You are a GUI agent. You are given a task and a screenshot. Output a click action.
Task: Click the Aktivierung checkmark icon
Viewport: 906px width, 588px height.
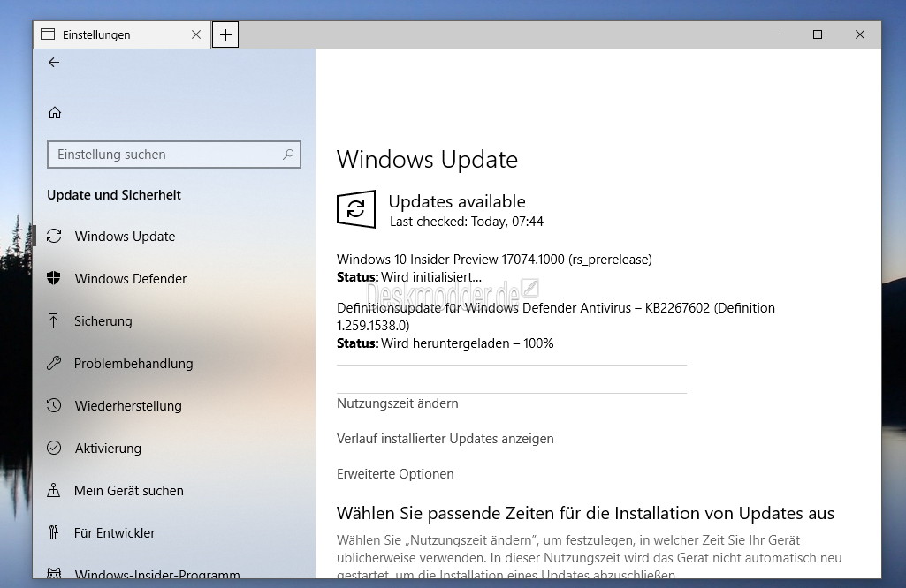[55, 449]
